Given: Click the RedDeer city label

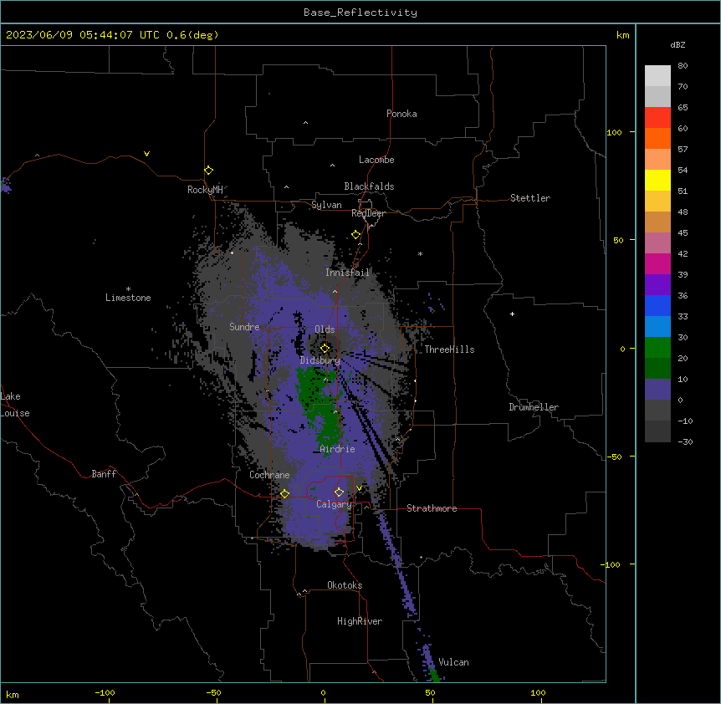Looking at the screenshot, I should [368, 213].
